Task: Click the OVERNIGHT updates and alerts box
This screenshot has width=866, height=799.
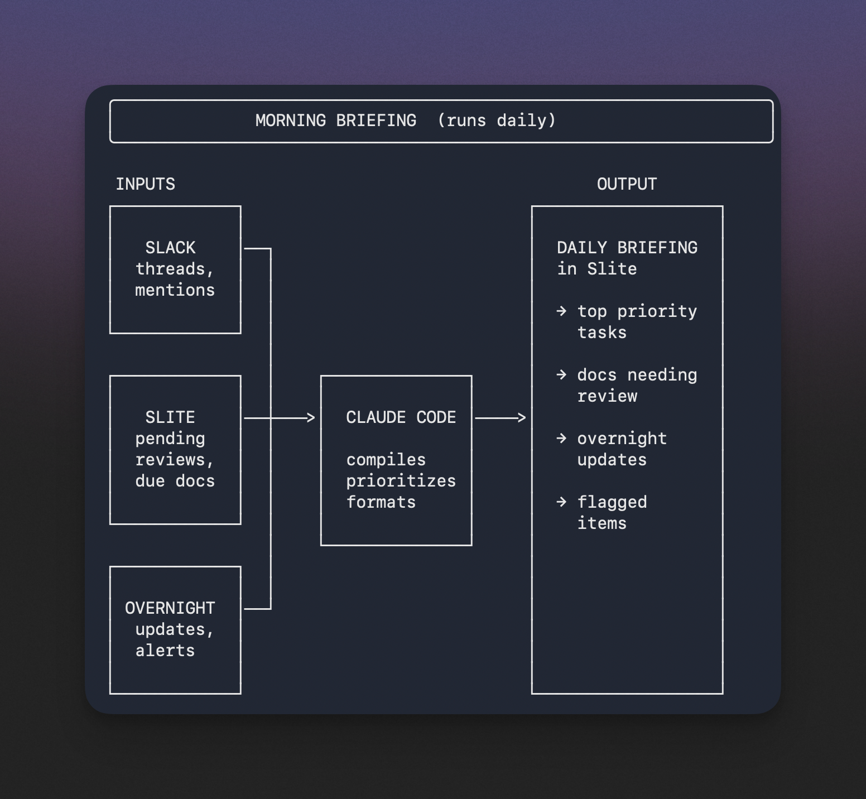Action: tap(175, 629)
